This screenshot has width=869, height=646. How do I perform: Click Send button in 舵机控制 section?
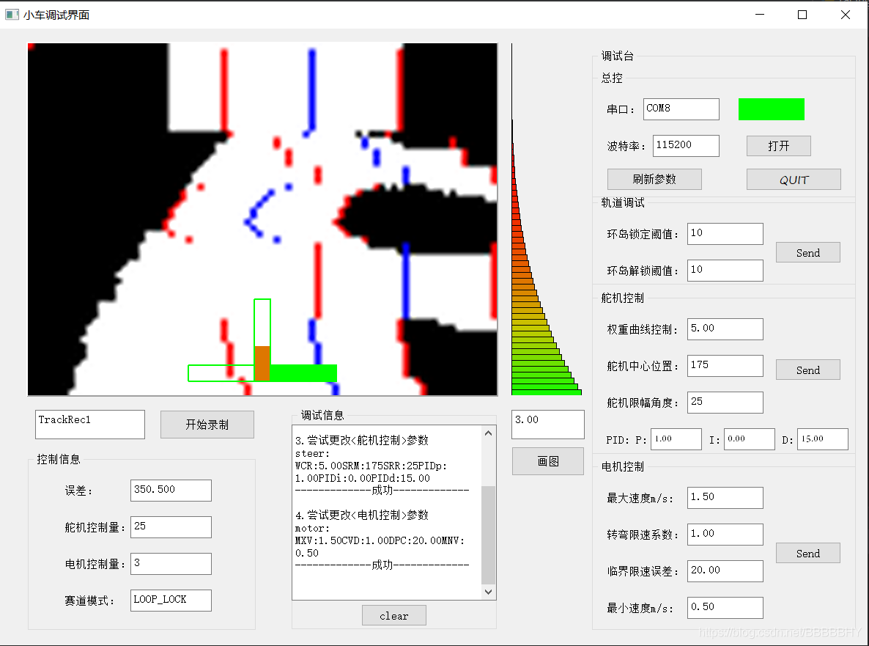pyautogui.click(x=807, y=370)
